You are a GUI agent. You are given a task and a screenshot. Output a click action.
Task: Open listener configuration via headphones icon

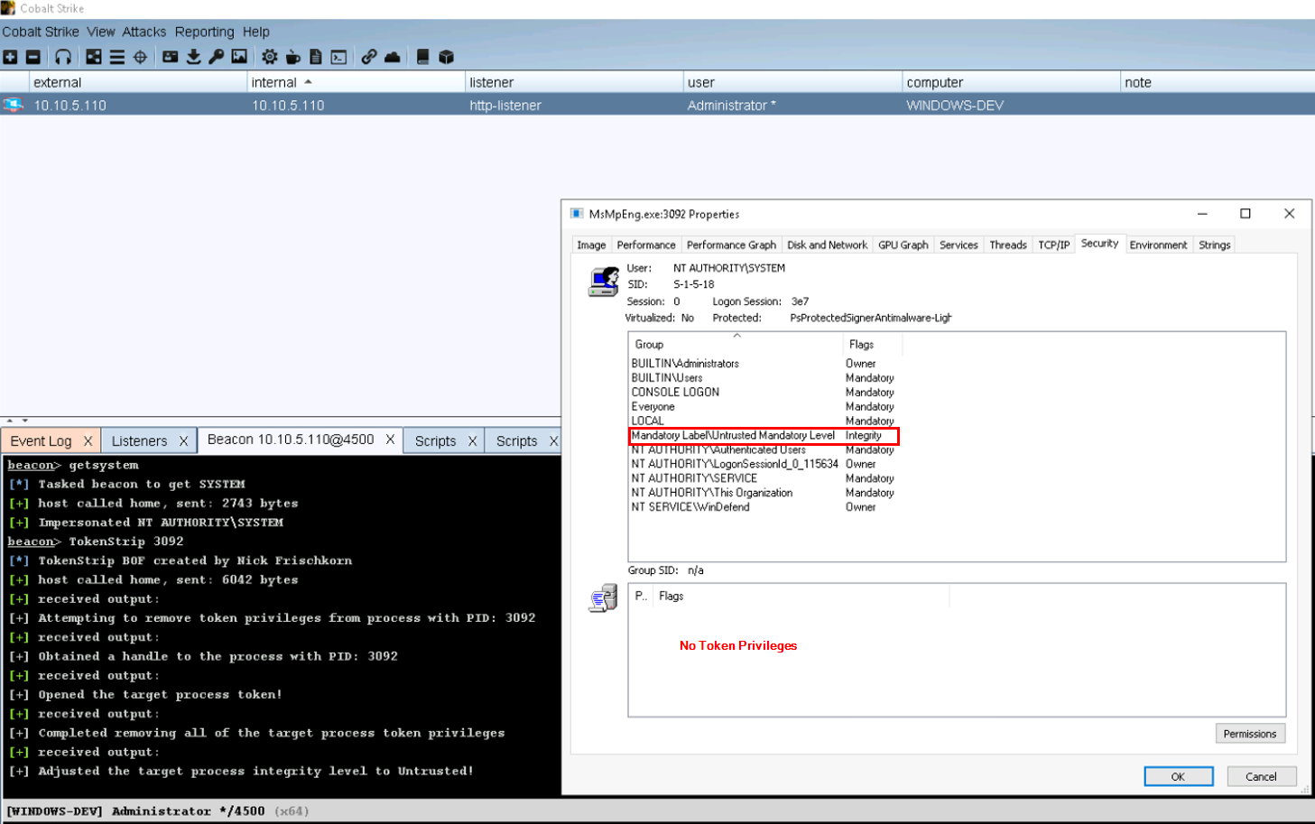click(x=62, y=57)
